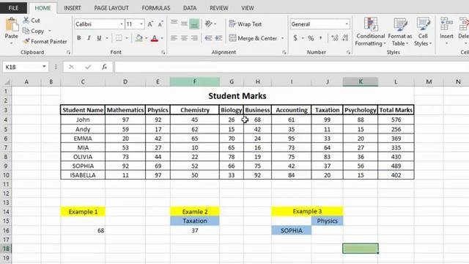Toggle Italic formatting

click(89, 38)
